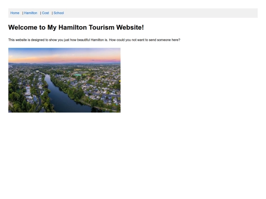Open the Home navigation link
Image resolution: width=266 pixels, height=199 pixels.
pyautogui.click(x=15, y=13)
